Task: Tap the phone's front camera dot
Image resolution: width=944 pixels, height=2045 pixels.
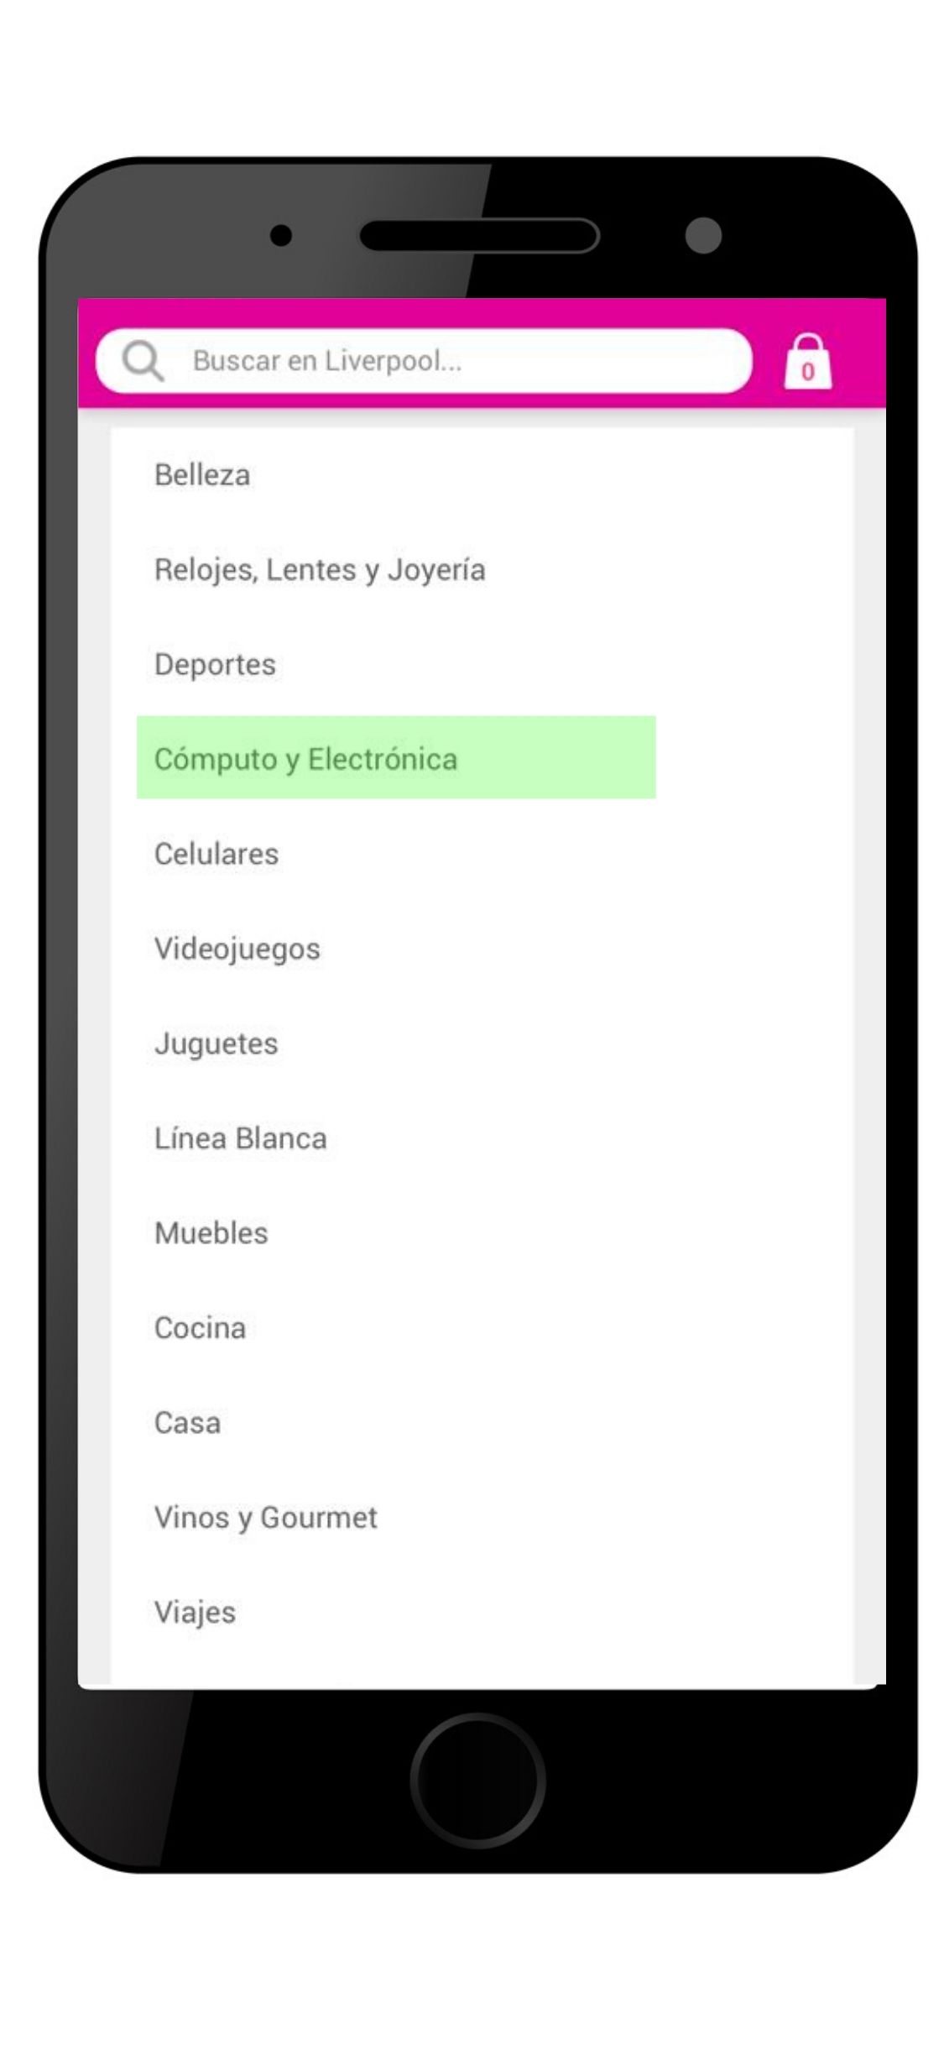Action: coord(703,235)
